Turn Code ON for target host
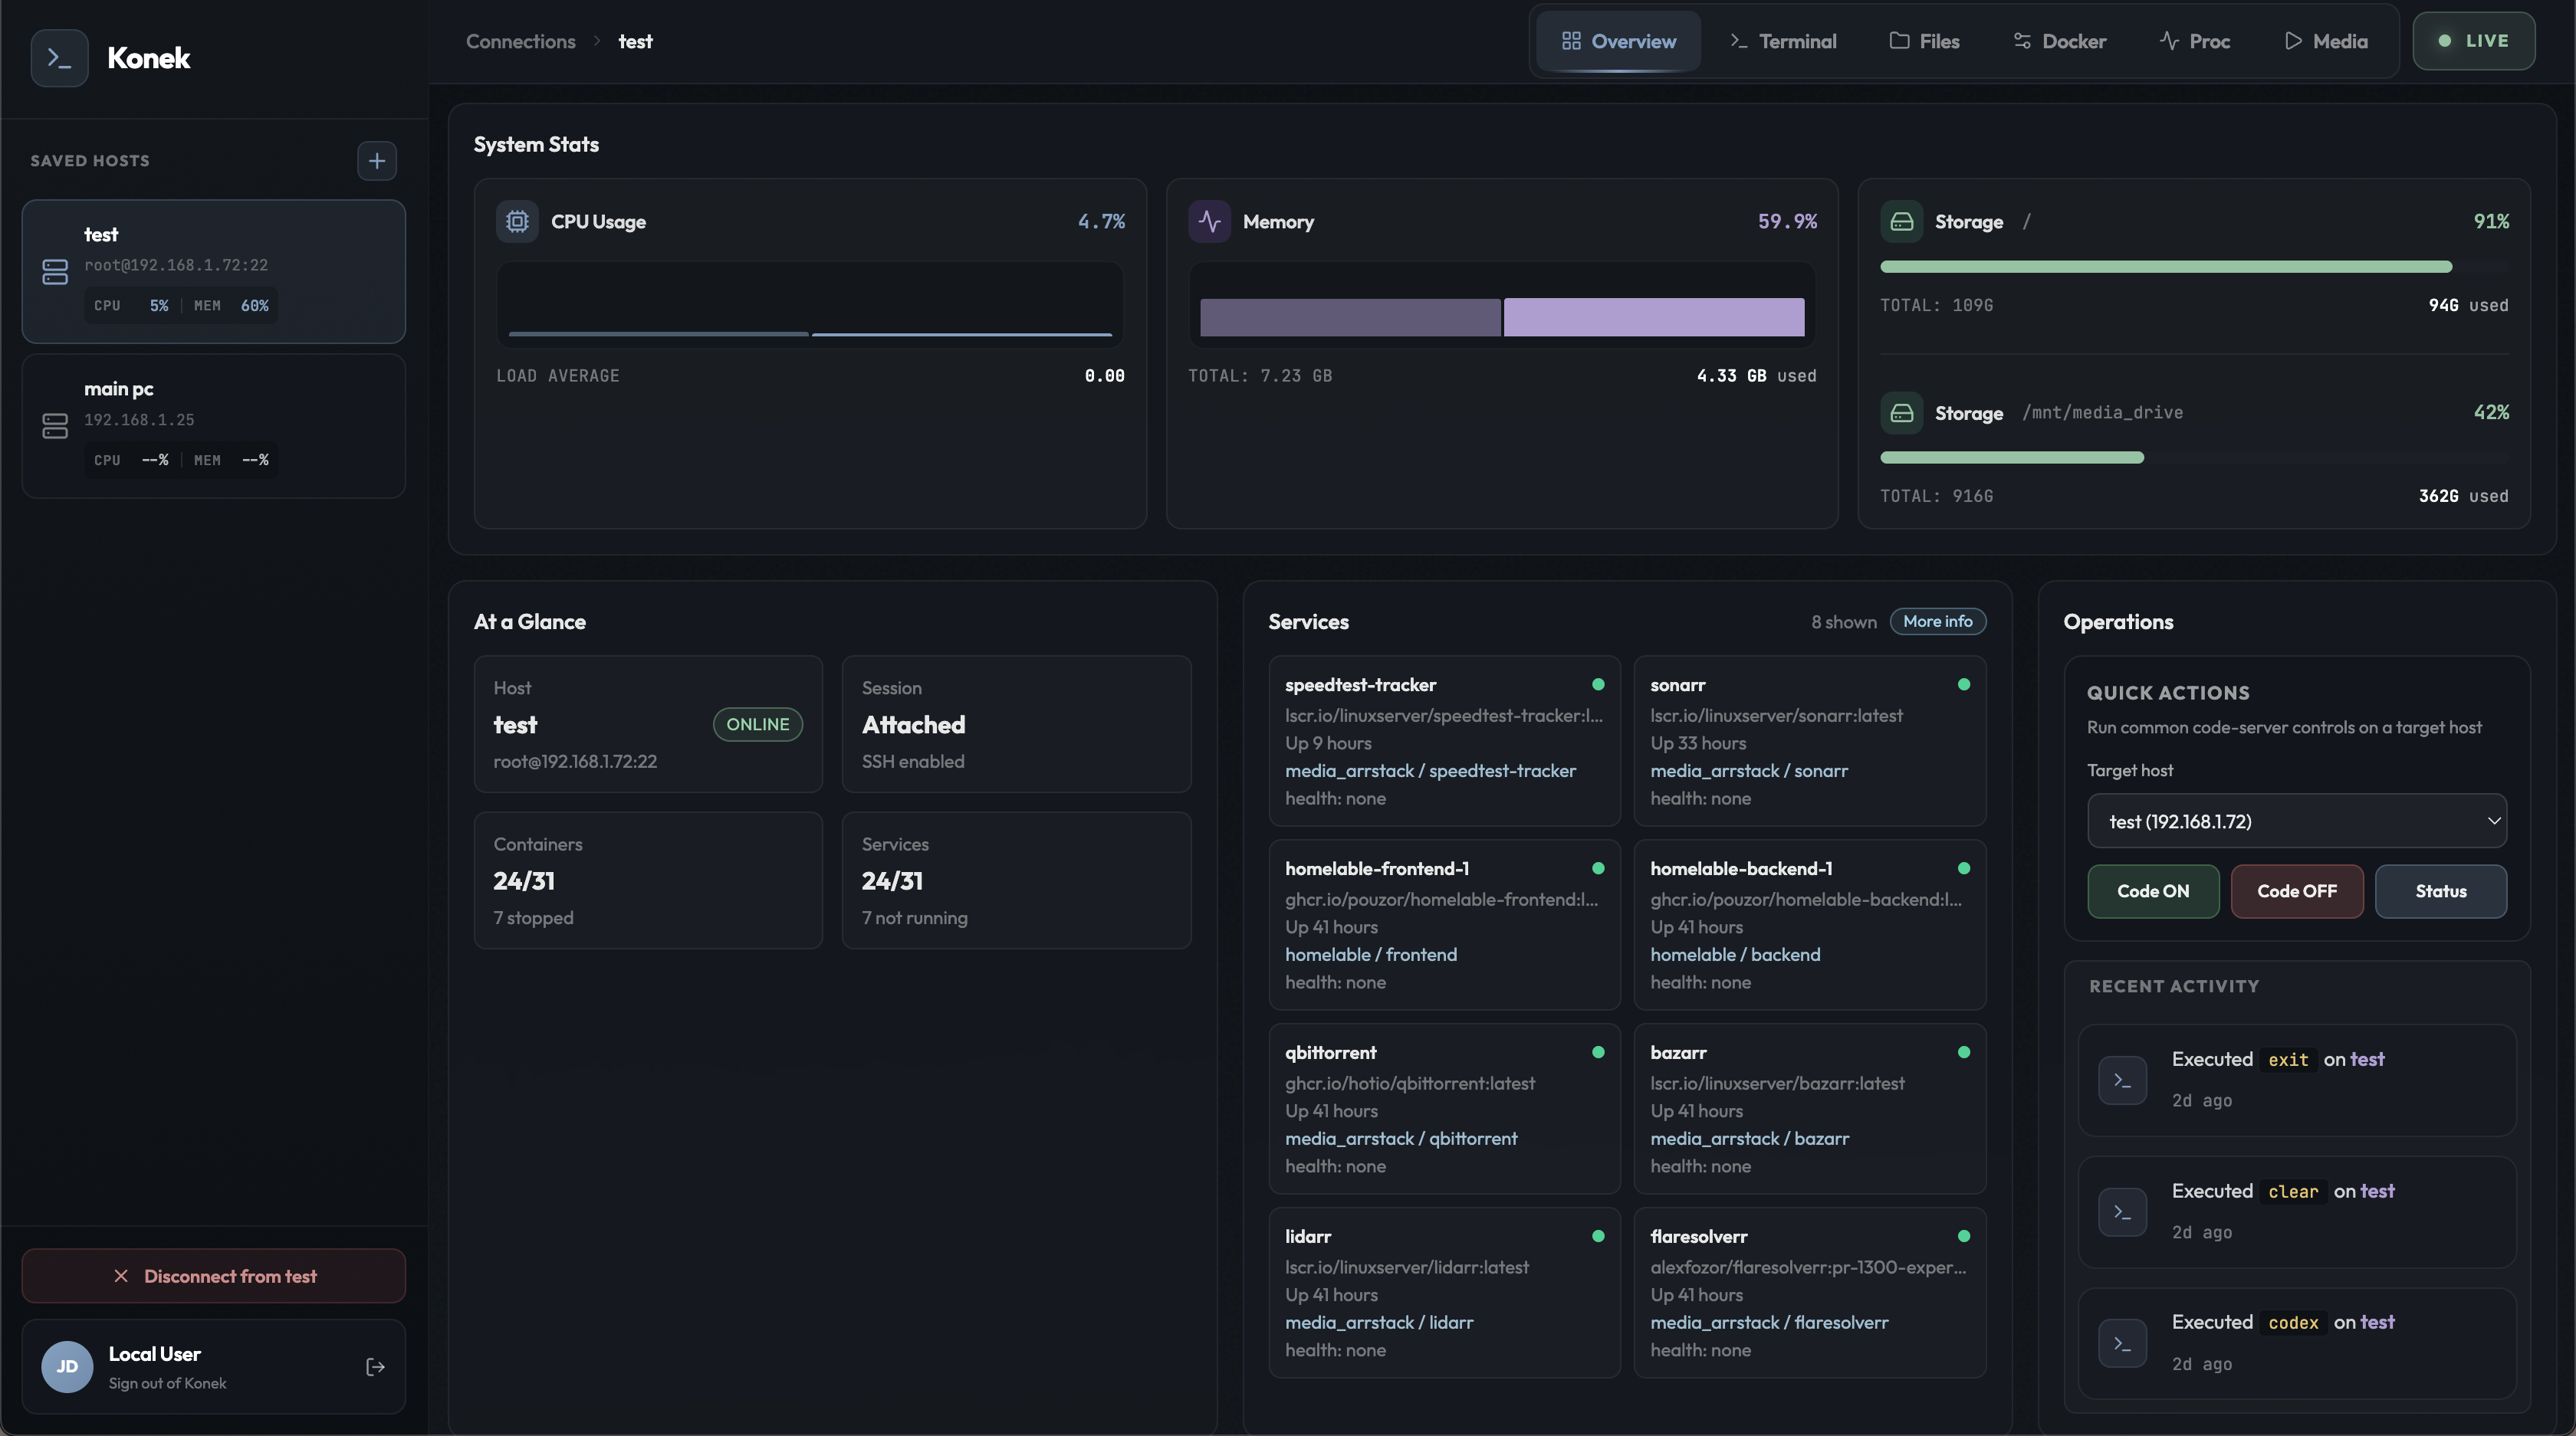The width and height of the screenshot is (2576, 1436). coord(2153,891)
